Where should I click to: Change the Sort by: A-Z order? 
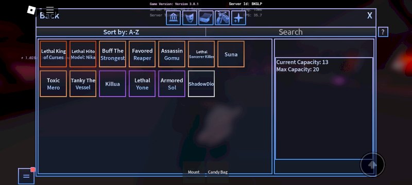(x=121, y=32)
